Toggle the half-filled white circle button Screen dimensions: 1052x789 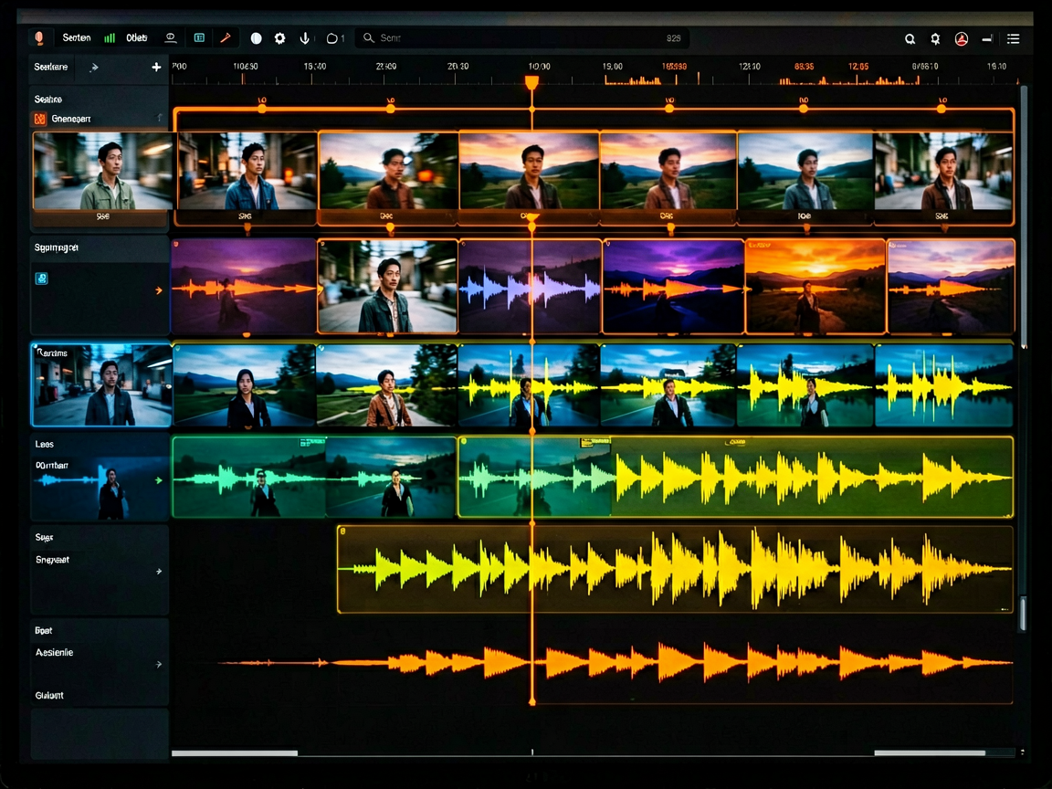tap(257, 38)
